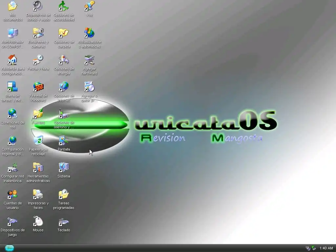Select Dispositivos de sonido y audio icon
The image size is (336, 252).
point(38,6)
